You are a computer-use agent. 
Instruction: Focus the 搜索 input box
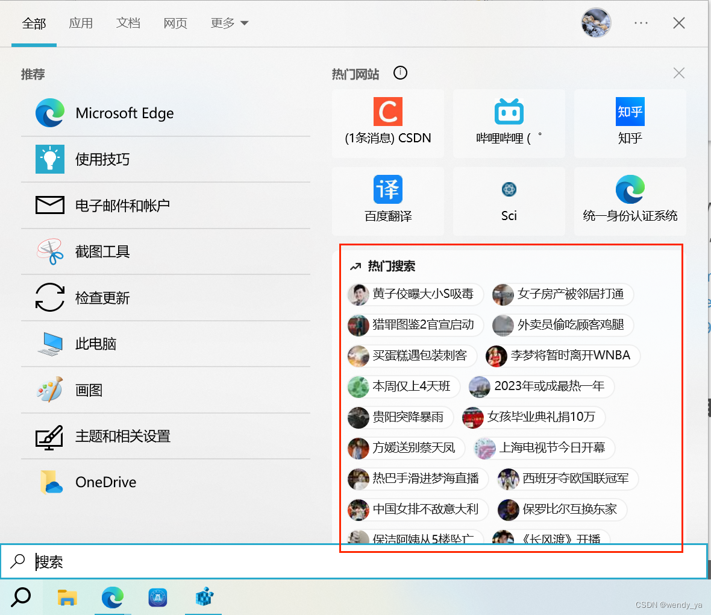click(354, 561)
